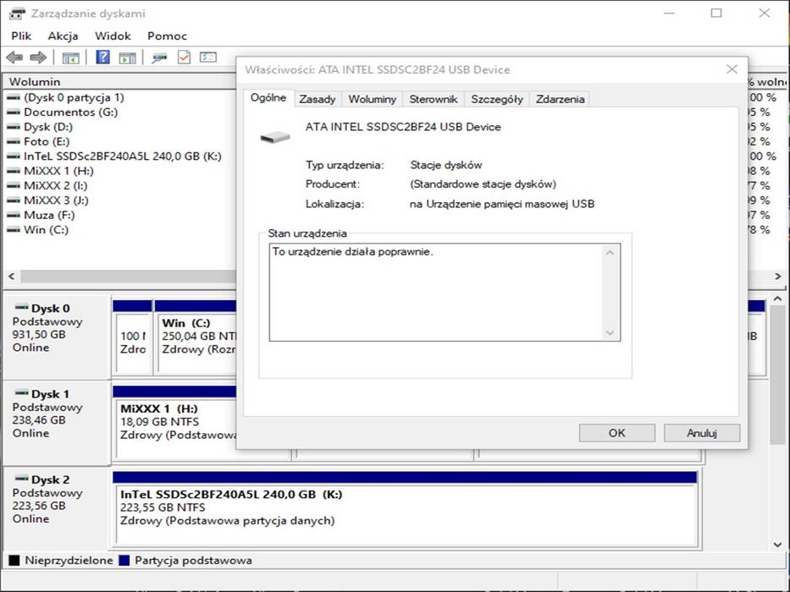Open Help via blue question mark icon
The height and width of the screenshot is (592, 790).
(102, 57)
